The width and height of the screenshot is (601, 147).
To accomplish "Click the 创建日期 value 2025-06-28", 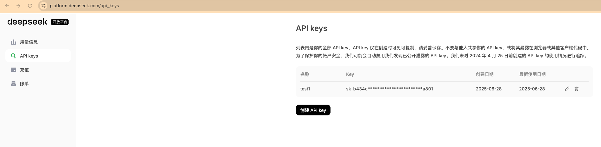I will (x=489, y=89).
